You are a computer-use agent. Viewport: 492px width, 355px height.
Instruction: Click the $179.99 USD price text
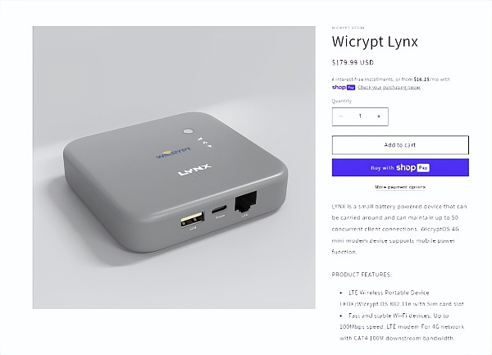[x=353, y=62]
